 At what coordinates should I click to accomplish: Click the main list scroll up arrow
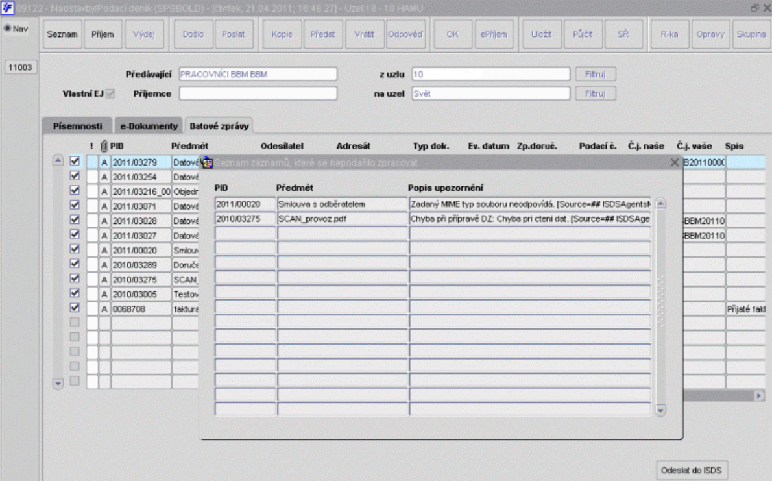pos(58,160)
